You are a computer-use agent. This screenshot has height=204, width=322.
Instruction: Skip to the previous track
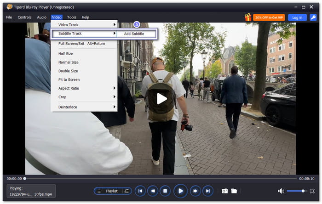(140, 191)
